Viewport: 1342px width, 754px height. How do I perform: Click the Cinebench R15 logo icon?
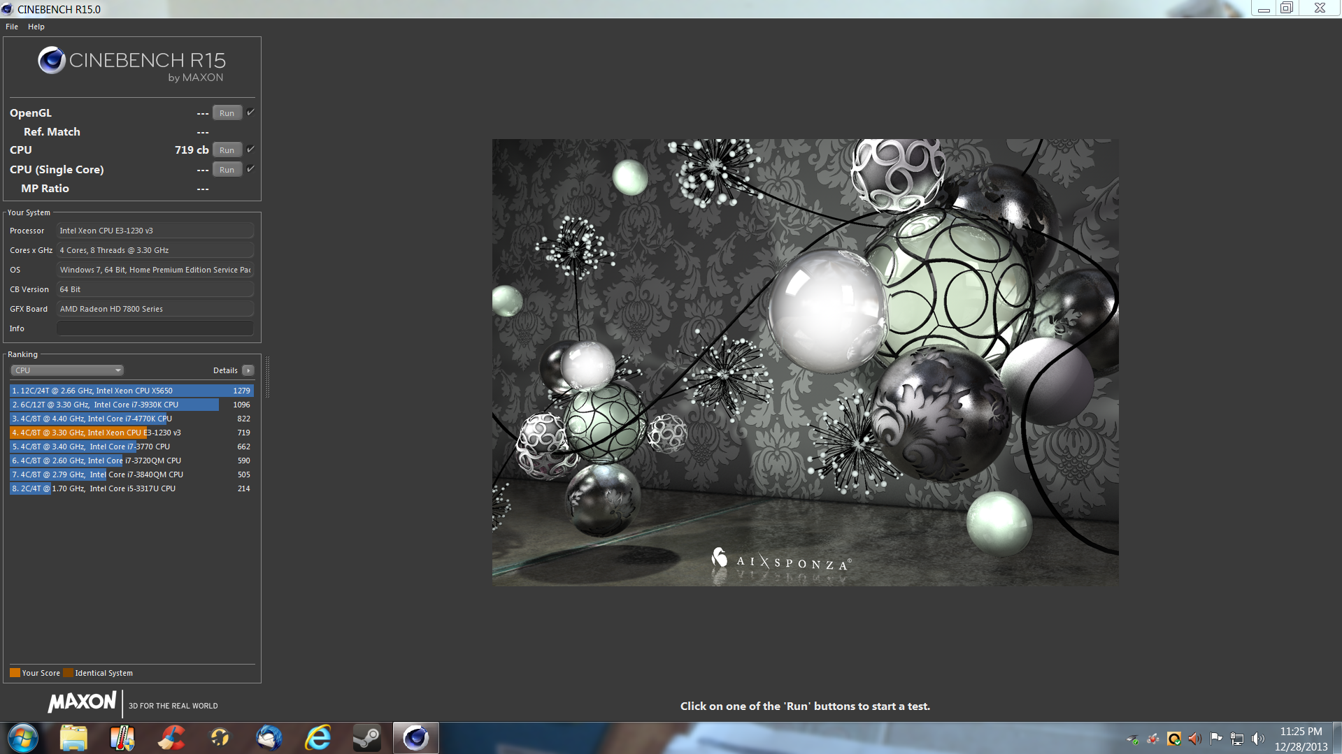click(x=52, y=61)
